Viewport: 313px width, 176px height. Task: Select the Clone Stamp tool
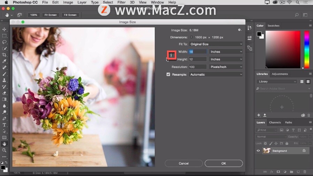(4, 80)
